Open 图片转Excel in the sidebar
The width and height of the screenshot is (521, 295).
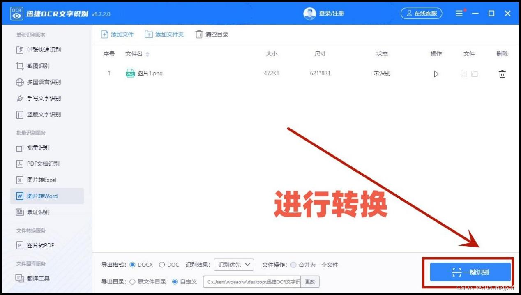pos(47,180)
